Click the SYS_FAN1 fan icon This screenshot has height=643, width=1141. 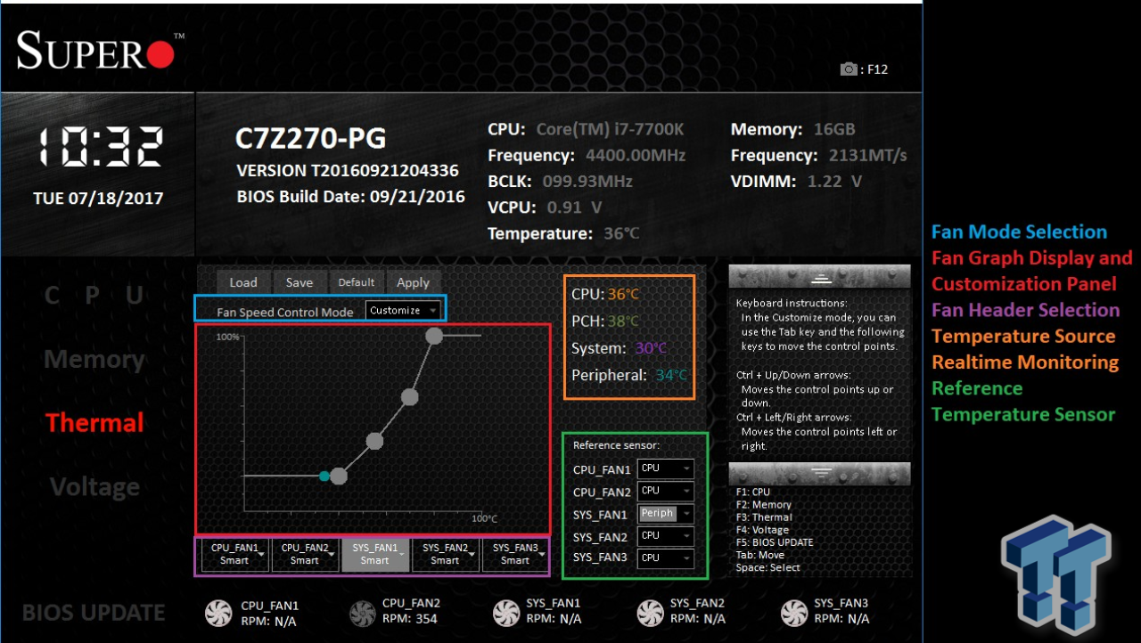506,613
